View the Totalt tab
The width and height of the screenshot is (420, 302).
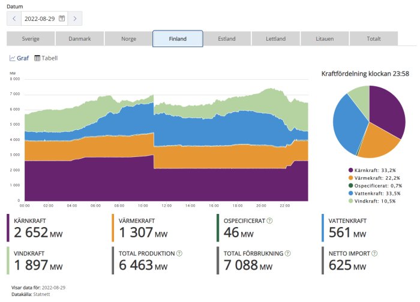[373, 39]
